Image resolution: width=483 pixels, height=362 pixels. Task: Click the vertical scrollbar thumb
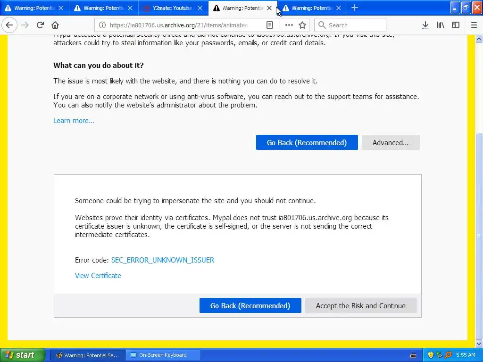click(x=479, y=236)
